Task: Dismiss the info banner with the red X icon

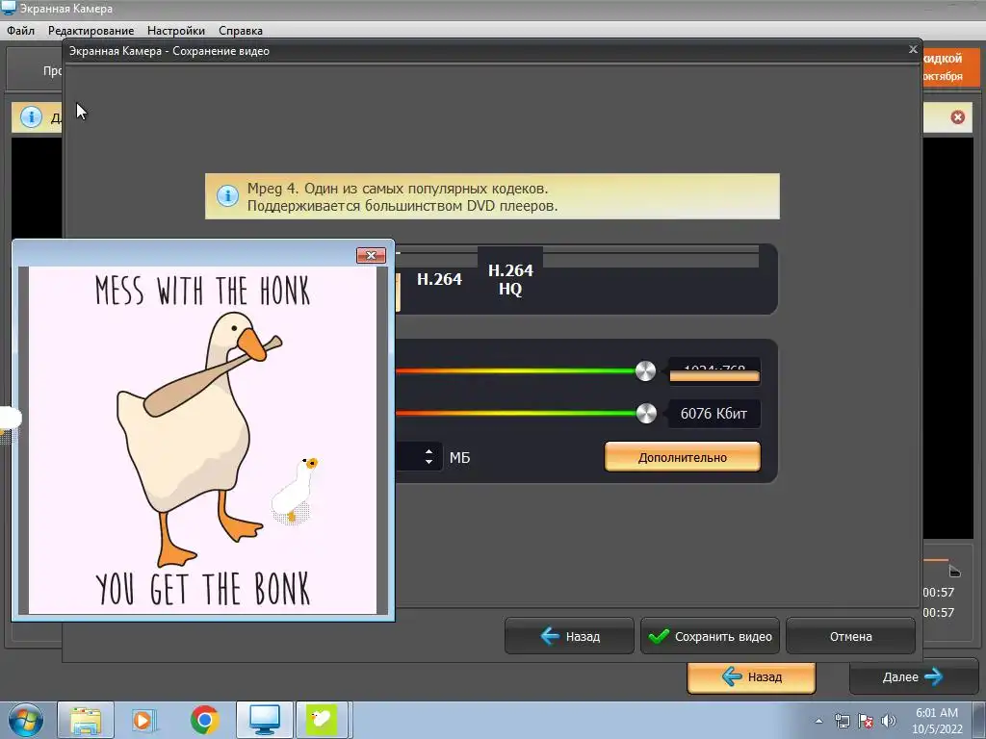Action: (x=958, y=116)
